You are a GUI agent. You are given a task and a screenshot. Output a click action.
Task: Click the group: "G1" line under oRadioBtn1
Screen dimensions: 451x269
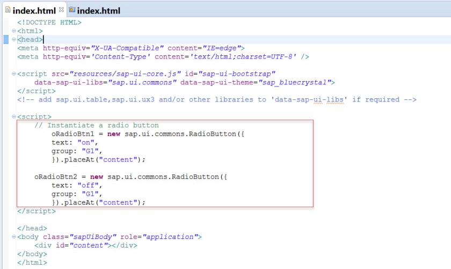(77, 151)
